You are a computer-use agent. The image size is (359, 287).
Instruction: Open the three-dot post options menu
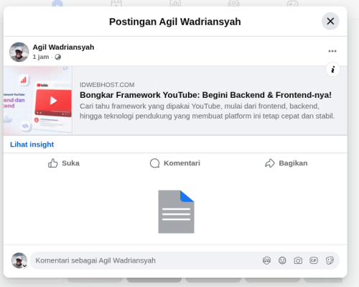[332, 51]
